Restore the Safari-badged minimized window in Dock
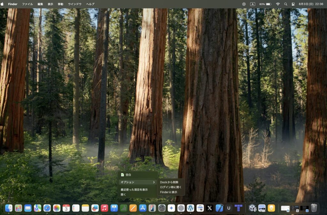327x215 pixels. click(x=304, y=208)
